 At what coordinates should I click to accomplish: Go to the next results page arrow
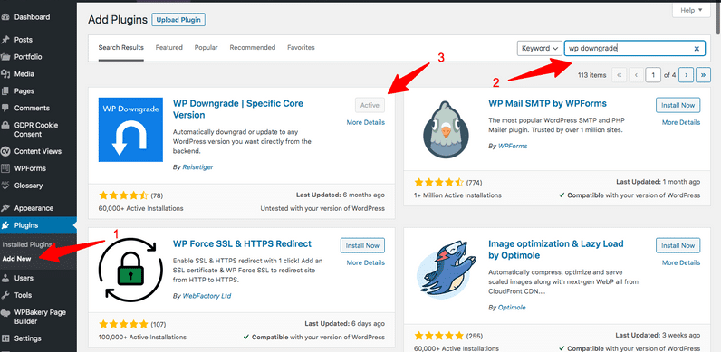pos(686,75)
